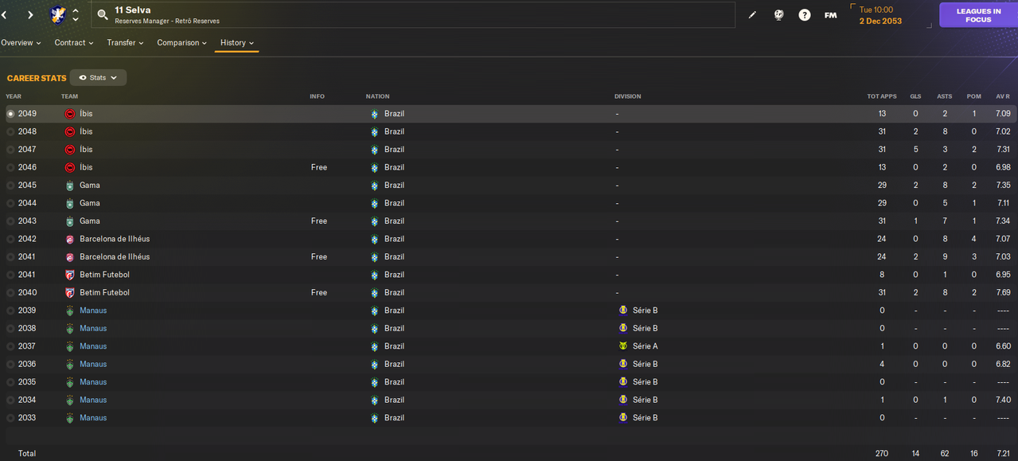1018x461 pixels.
Task: Open the advice head icon
Action: click(x=779, y=15)
